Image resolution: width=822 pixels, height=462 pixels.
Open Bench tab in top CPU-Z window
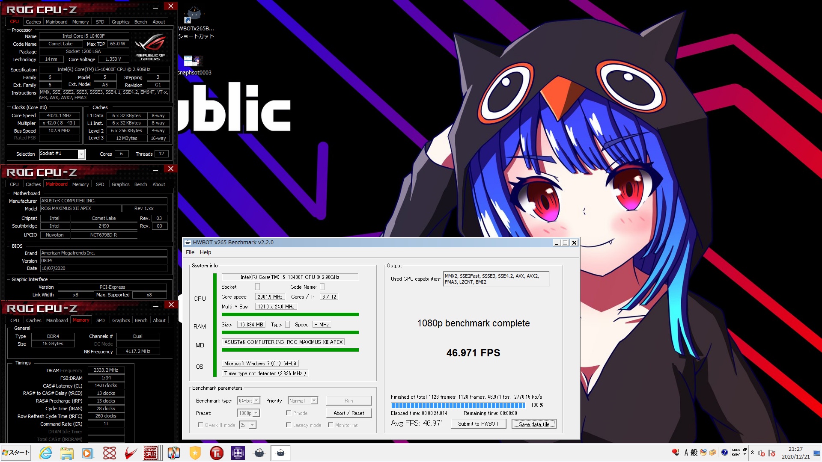(x=140, y=22)
